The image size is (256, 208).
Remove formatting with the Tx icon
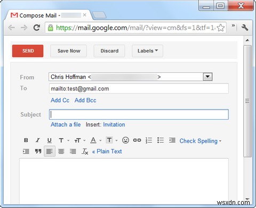85,152
